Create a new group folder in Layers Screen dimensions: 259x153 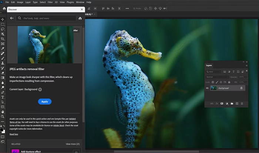click(232, 104)
